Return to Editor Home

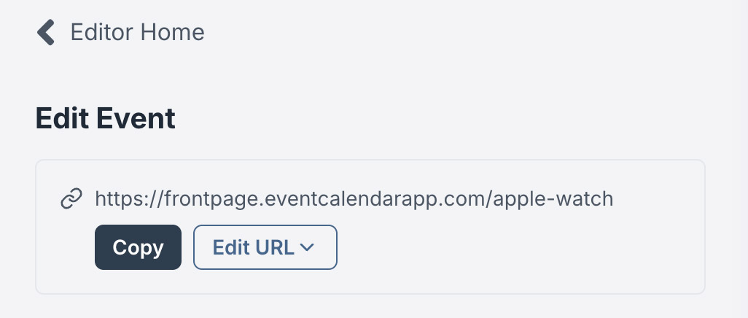tap(137, 33)
